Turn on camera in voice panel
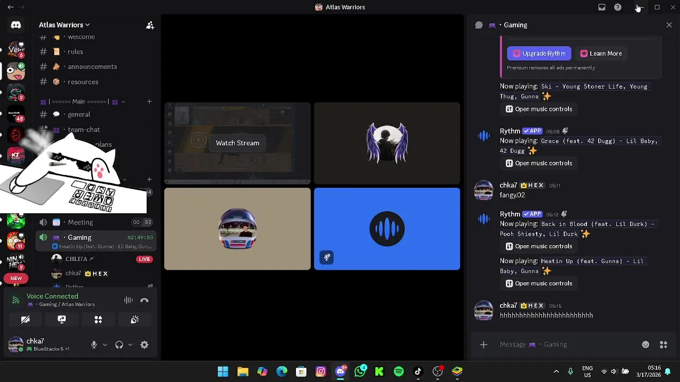This screenshot has height=382, width=680. (x=25, y=319)
